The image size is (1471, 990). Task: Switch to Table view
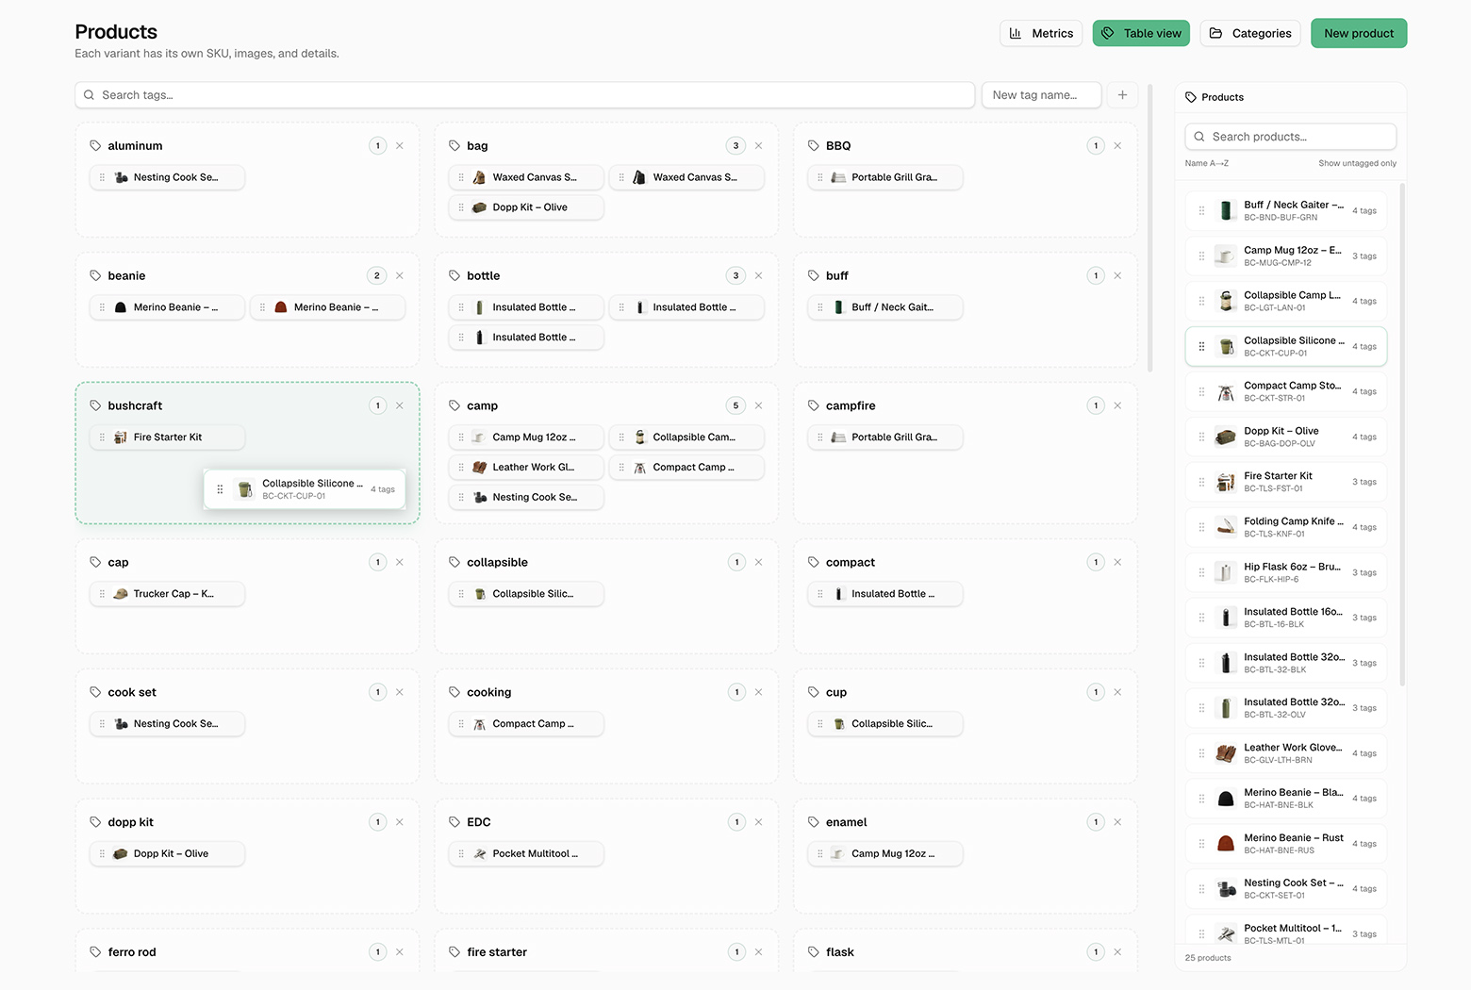click(1141, 33)
